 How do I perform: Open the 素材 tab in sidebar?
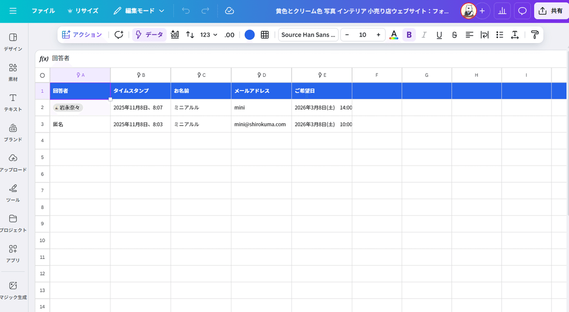coord(13,72)
